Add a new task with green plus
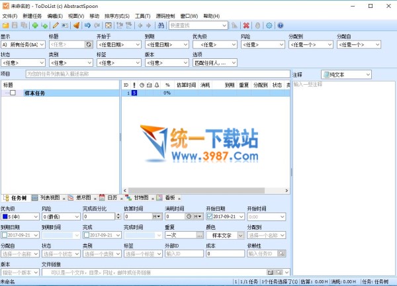The height and width of the screenshot is (286, 397). [35, 25]
